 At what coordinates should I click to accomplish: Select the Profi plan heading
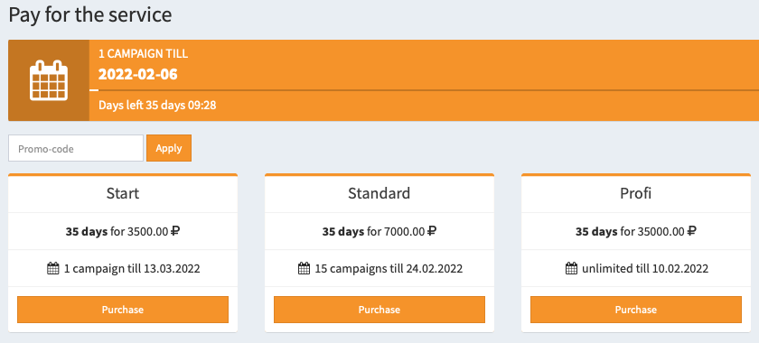(x=636, y=193)
